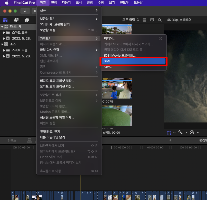Viewport: 207px width, 200px height.
Task: Expand 2022. 5. 28. event under 소스
Action: pyautogui.click(x=4, y=56)
